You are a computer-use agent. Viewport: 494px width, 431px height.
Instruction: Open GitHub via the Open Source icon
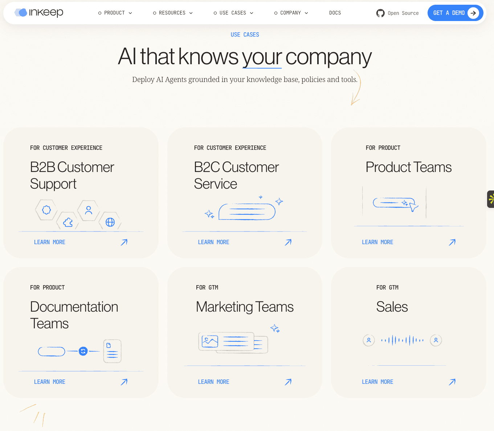tap(380, 13)
